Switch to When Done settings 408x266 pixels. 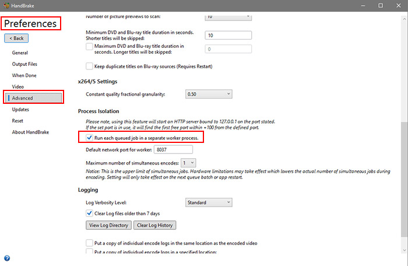click(x=23, y=75)
